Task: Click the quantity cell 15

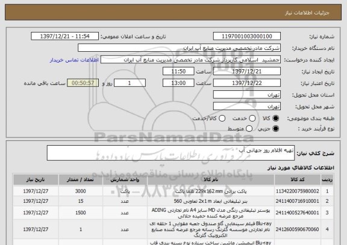Action: [x=81, y=201]
